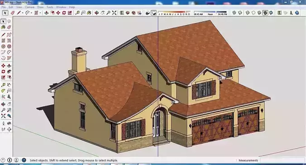Select the Circle tool in left palette

3,46
